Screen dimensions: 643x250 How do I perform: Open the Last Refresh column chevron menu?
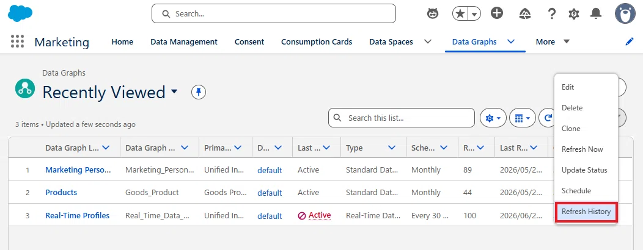(x=534, y=148)
